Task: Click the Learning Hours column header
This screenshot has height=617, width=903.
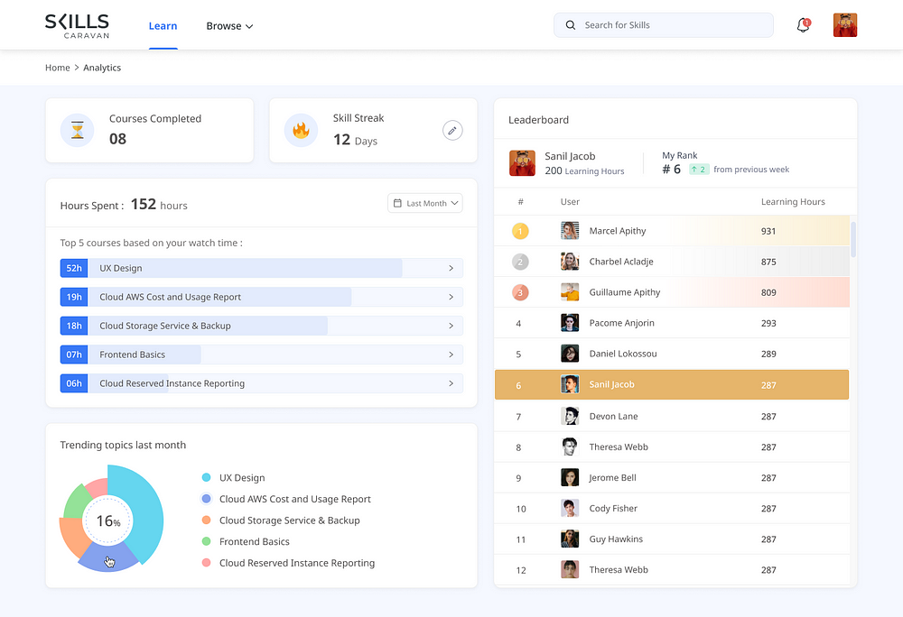Action: [793, 202]
